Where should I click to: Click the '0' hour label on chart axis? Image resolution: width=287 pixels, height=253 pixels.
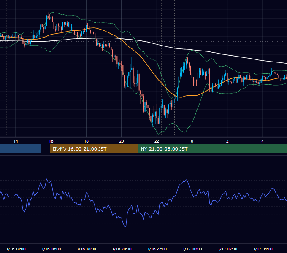192,141
